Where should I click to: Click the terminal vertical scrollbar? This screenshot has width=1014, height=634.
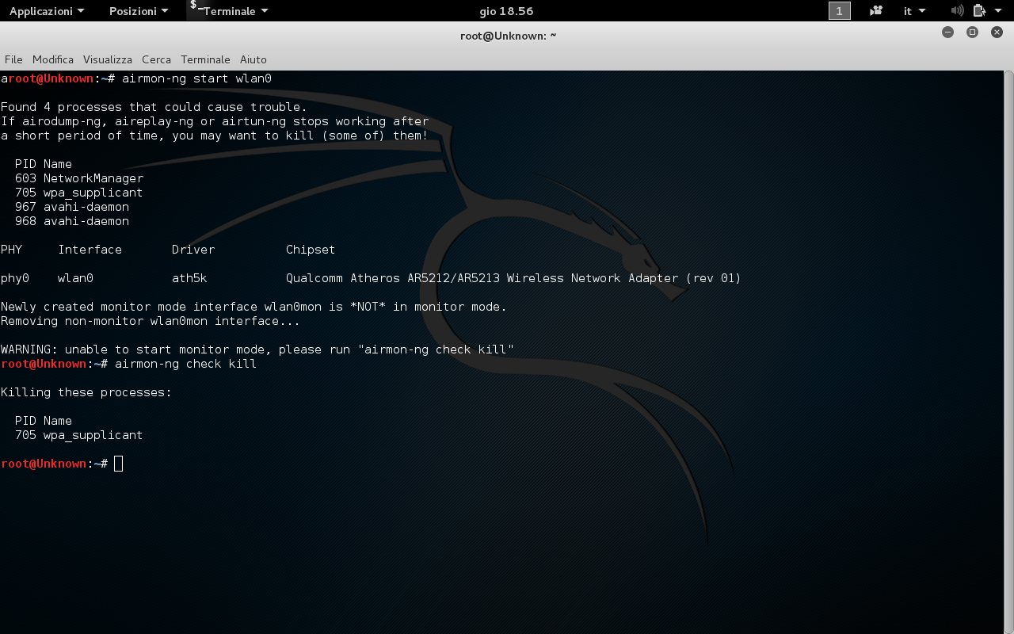pos(1008,317)
